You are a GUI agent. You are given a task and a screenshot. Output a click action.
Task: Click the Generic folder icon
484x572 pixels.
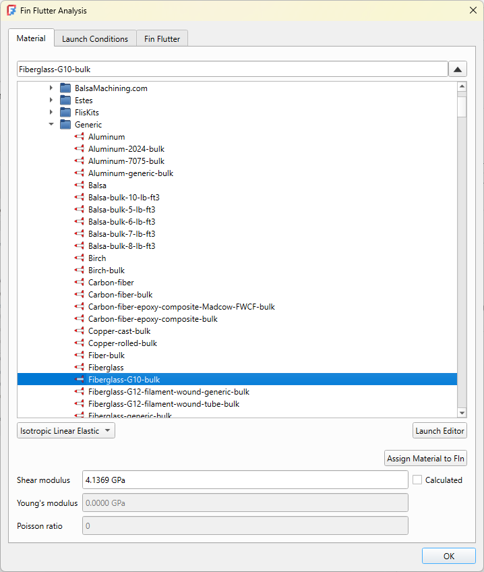pyautogui.click(x=65, y=124)
